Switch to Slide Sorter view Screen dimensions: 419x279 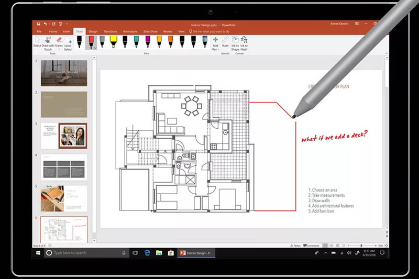(x=332, y=245)
